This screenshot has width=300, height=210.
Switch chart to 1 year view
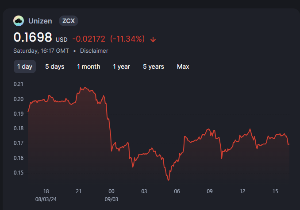pos(121,66)
